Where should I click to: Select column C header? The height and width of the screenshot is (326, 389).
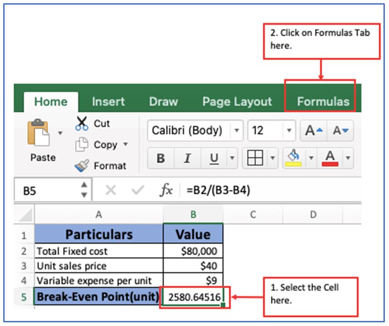[x=253, y=215]
